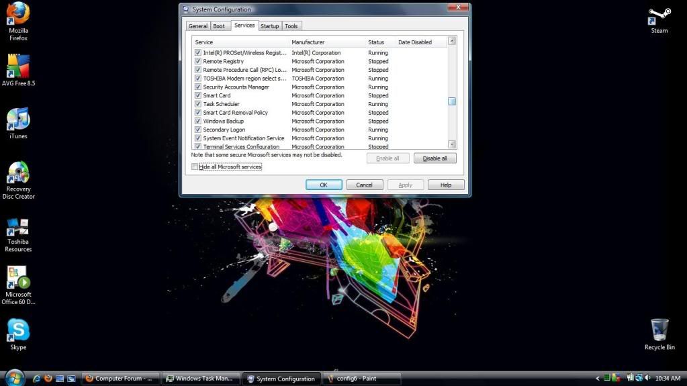The height and width of the screenshot is (386, 687).
Task: Switch to the Boot tab
Action: pos(219,26)
